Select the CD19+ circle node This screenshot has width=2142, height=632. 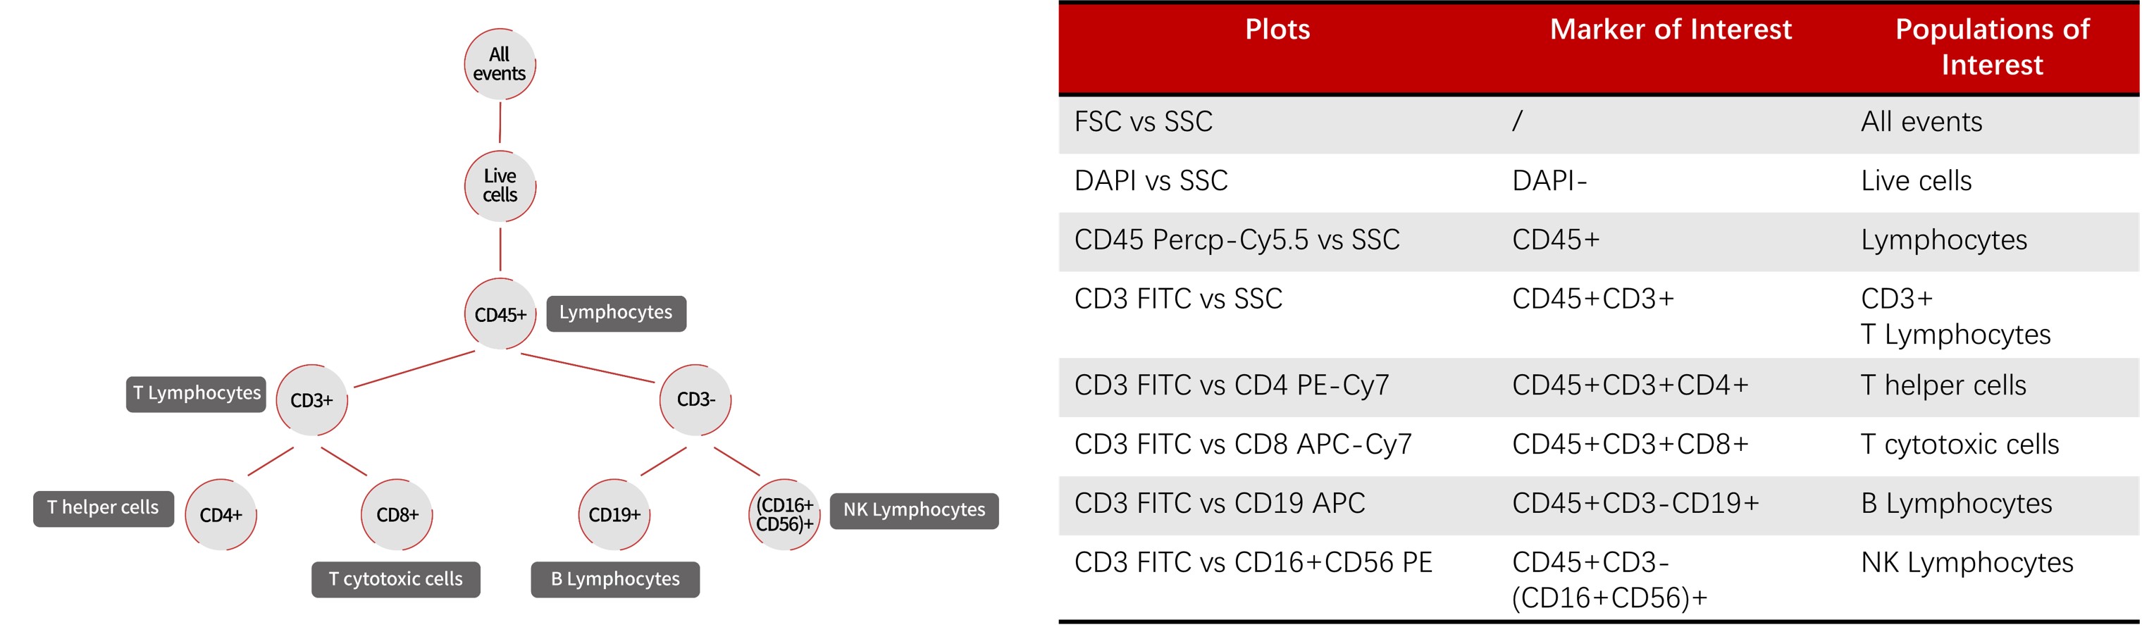point(614,515)
